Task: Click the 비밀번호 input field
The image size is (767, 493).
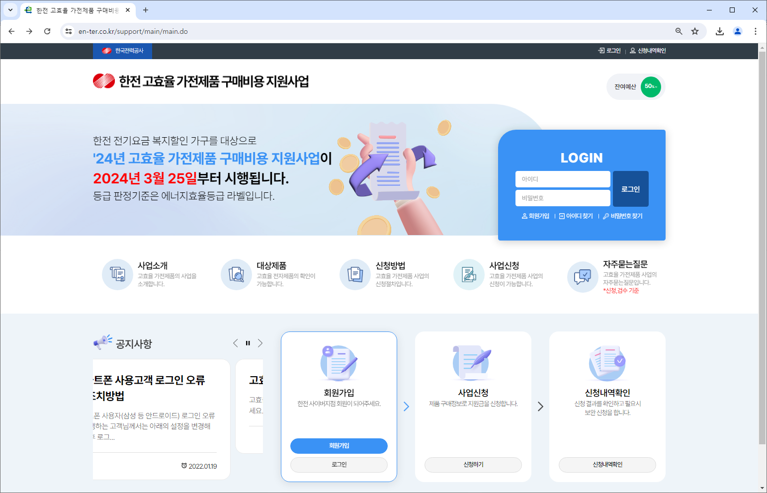Action: [x=563, y=198]
